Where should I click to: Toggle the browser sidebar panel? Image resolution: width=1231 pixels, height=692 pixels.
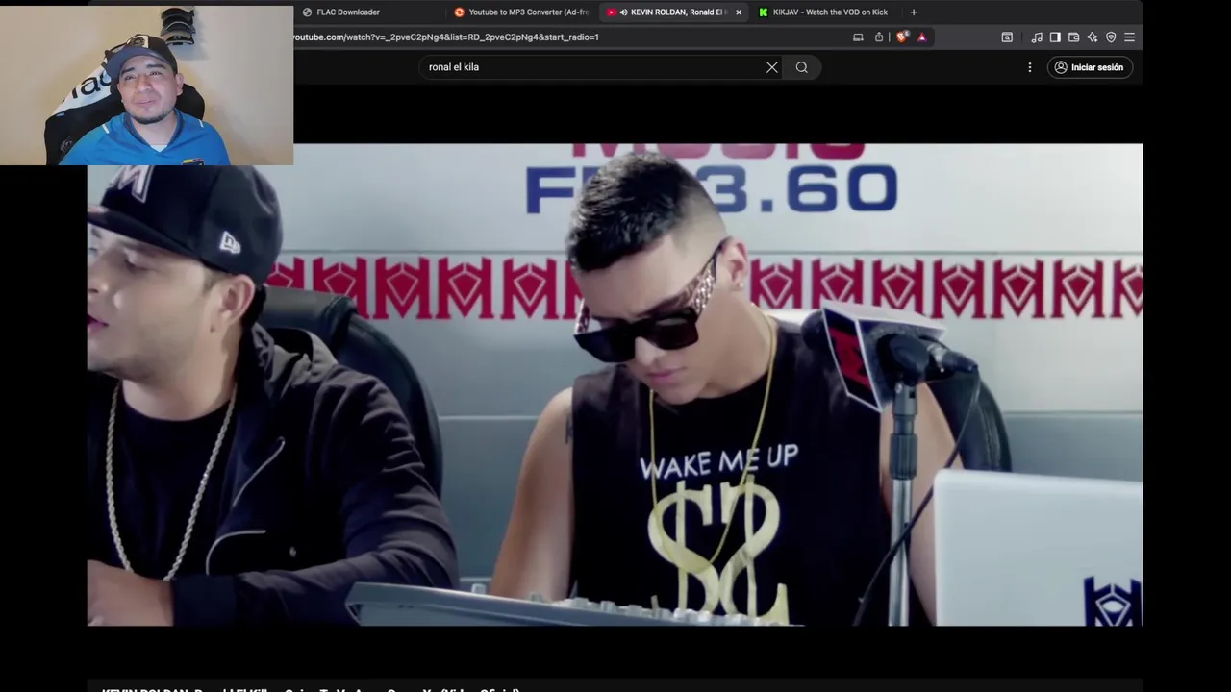click(1055, 37)
